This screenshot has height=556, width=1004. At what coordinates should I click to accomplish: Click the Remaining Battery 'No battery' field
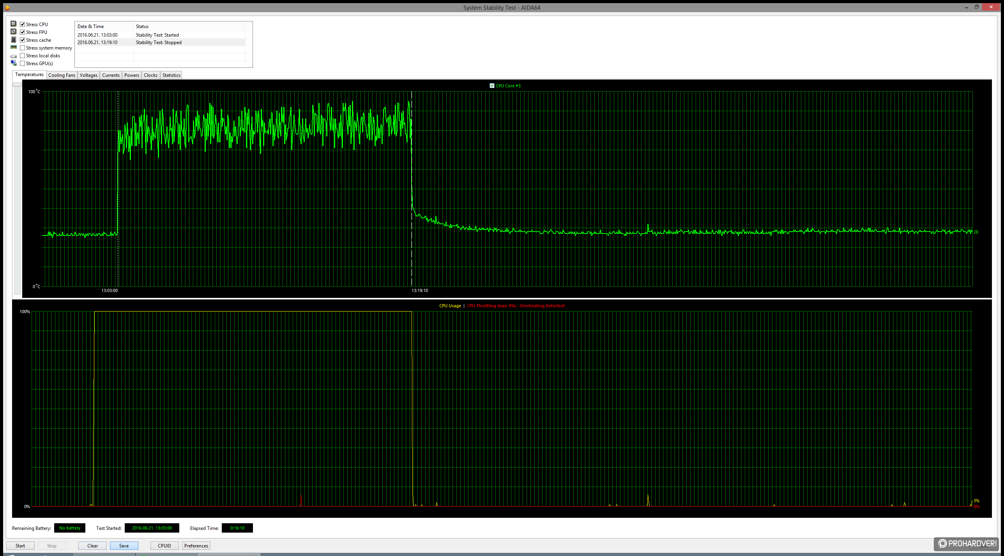(70, 528)
